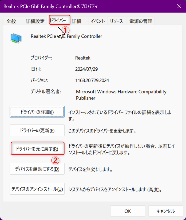The width and height of the screenshot is (186, 220).
Task: Dismiss dialog with キャンセル button
Action: click(165, 211)
